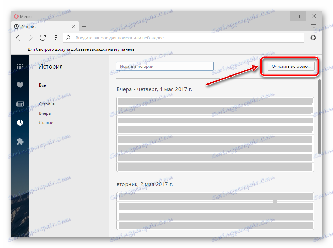The height and width of the screenshot is (248, 333).
Task: Minimize the Opera window
Action: [282, 16]
